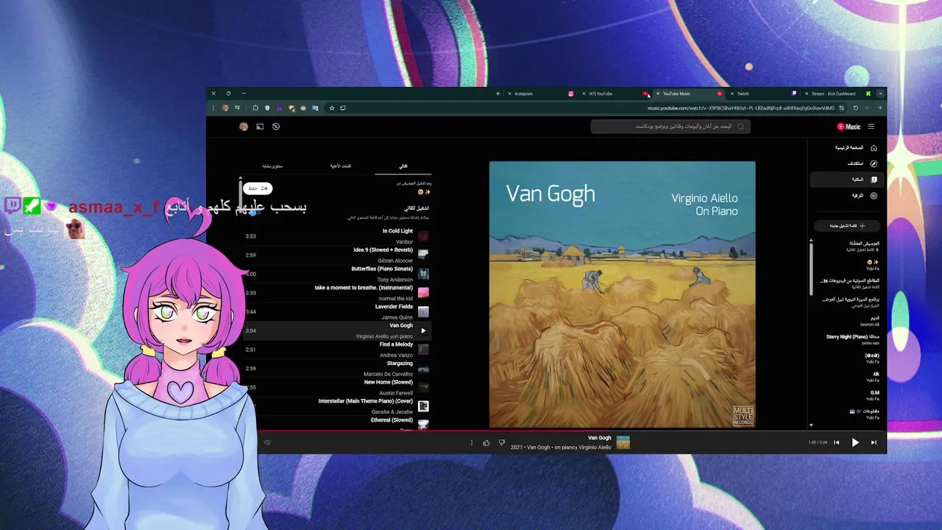Image resolution: width=942 pixels, height=530 pixels.
Task: Play or resume the current song
Action: pyautogui.click(x=855, y=442)
